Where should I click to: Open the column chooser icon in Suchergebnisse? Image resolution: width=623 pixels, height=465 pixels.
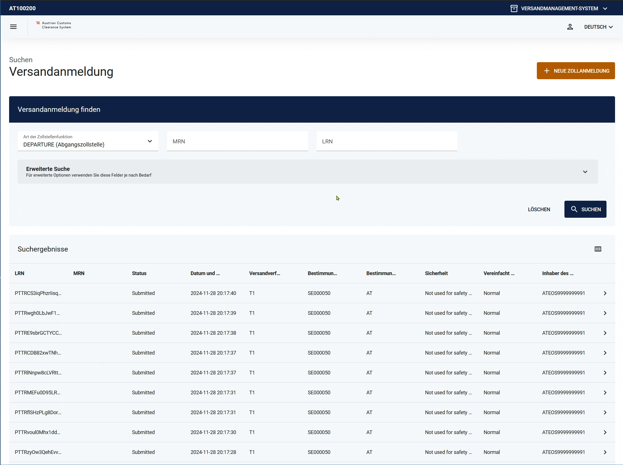point(598,249)
